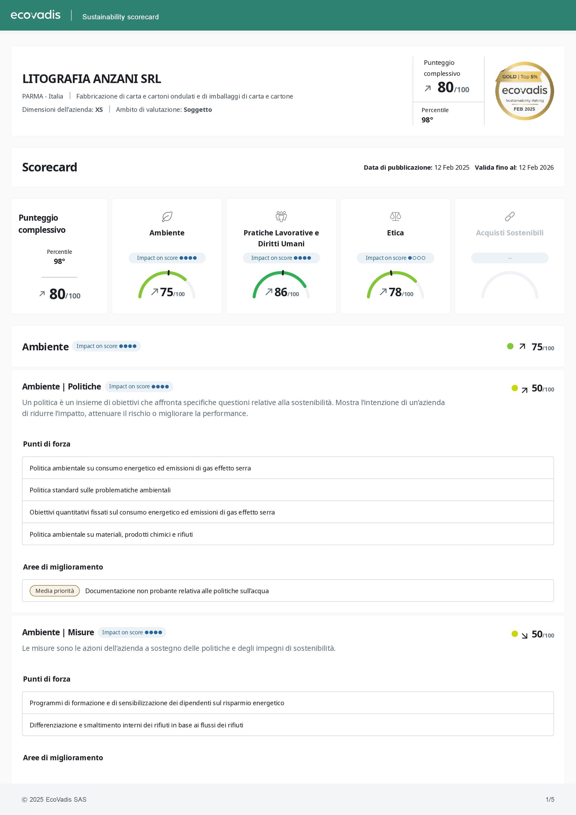Image resolution: width=576 pixels, height=815 pixels.
Task: Click the trend arrow beside the 80/100 header score
Action: coord(428,89)
